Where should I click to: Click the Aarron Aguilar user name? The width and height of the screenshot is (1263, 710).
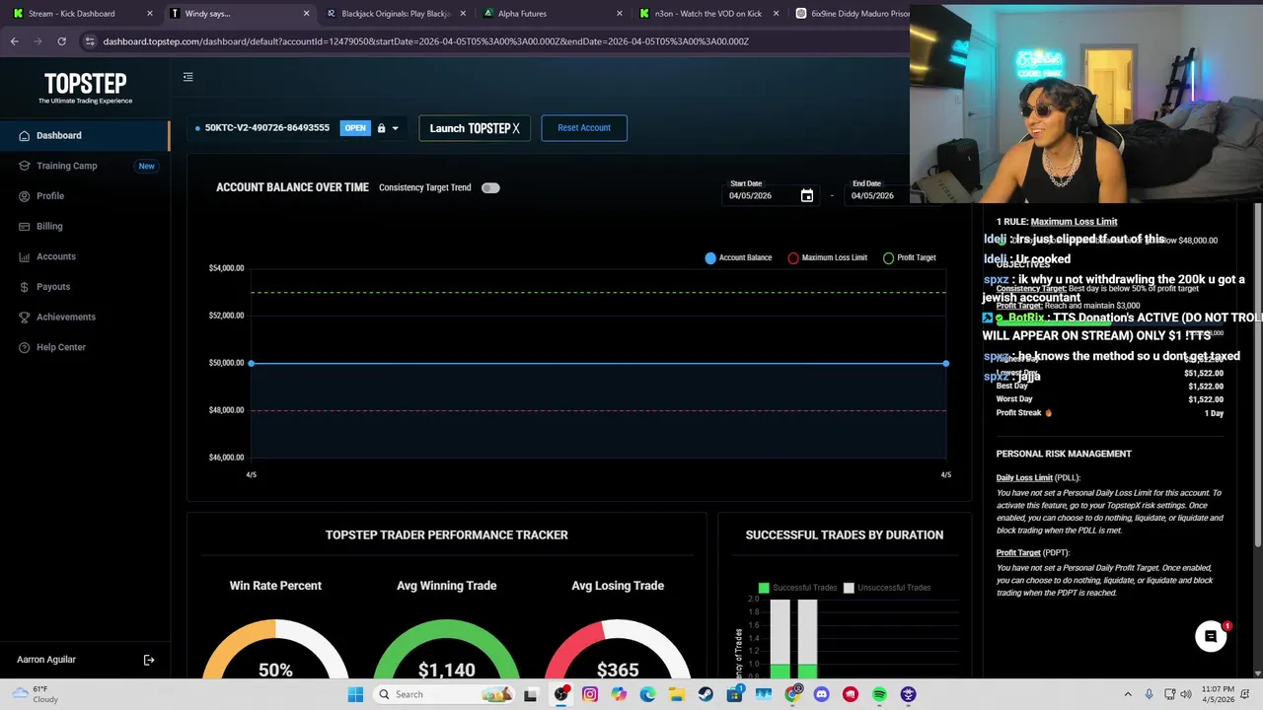(46, 660)
